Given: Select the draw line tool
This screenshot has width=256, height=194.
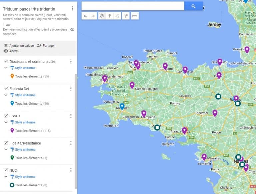Looking at the screenshot, I should point(117,16).
